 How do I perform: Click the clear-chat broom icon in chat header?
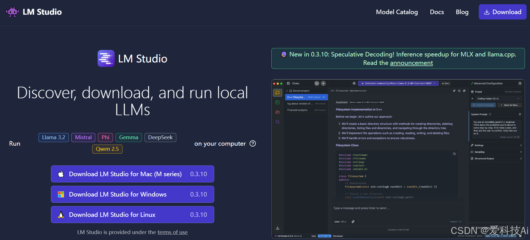(454, 91)
